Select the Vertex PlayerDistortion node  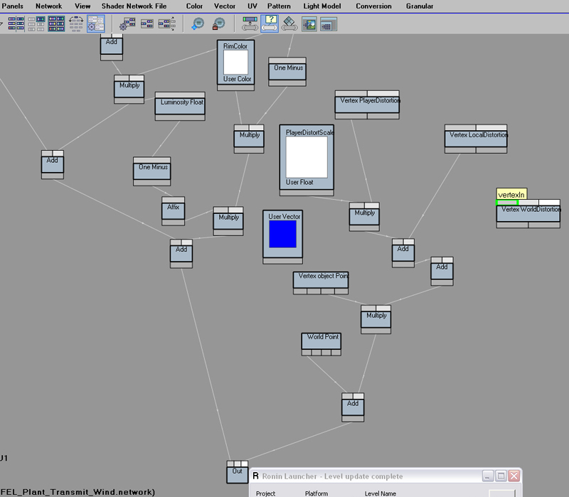(x=367, y=105)
